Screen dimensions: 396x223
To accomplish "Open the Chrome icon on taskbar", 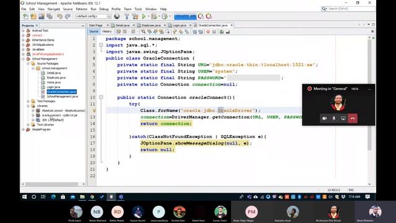I will pos(92,197).
